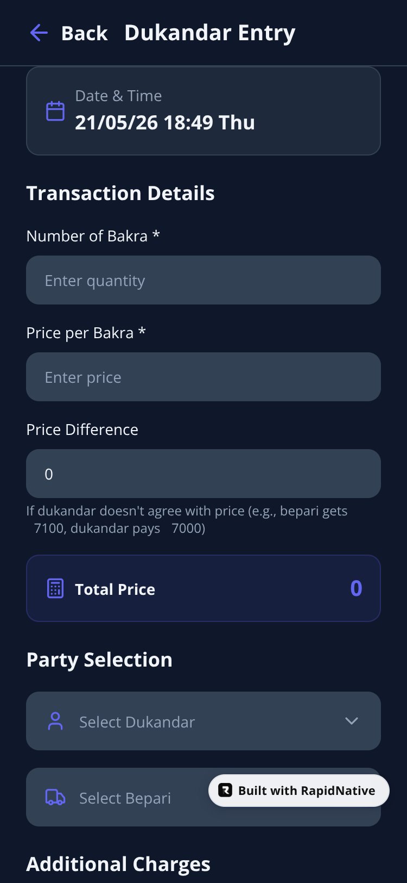Tap the truck icon in Select Bepari
Image resolution: width=407 pixels, height=883 pixels.
click(55, 797)
